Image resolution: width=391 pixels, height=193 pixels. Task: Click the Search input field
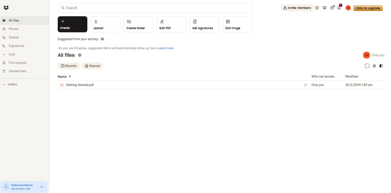[155, 8]
